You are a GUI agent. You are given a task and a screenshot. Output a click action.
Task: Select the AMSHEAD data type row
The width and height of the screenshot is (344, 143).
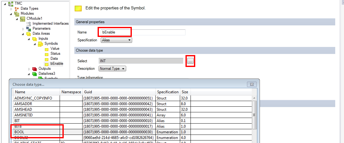tap(132, 110)
